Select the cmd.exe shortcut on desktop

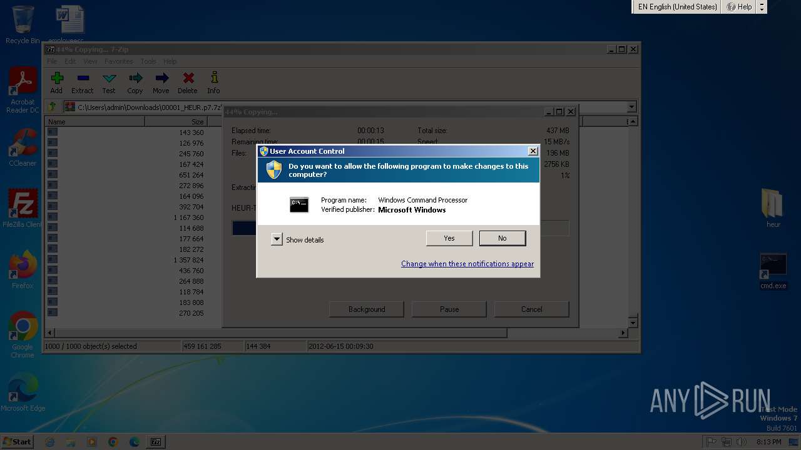click(x=773, y=271)
